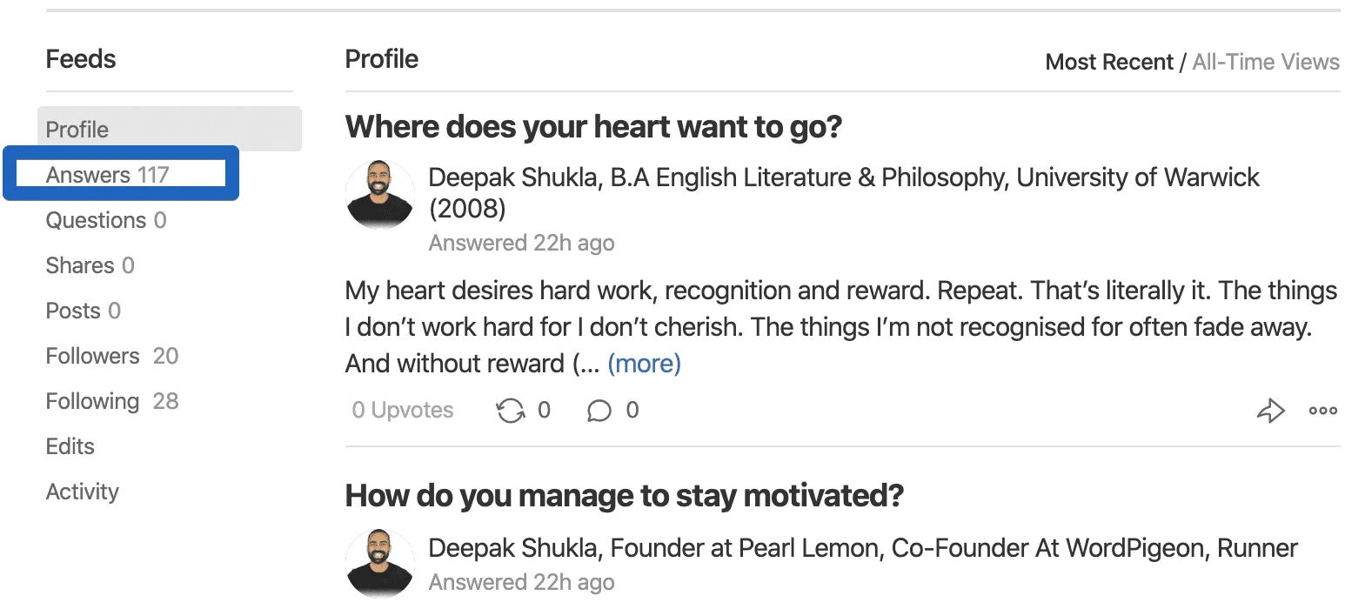Open the Posts feed
This screenshot has height=609, width=1365.
point(84,311)
